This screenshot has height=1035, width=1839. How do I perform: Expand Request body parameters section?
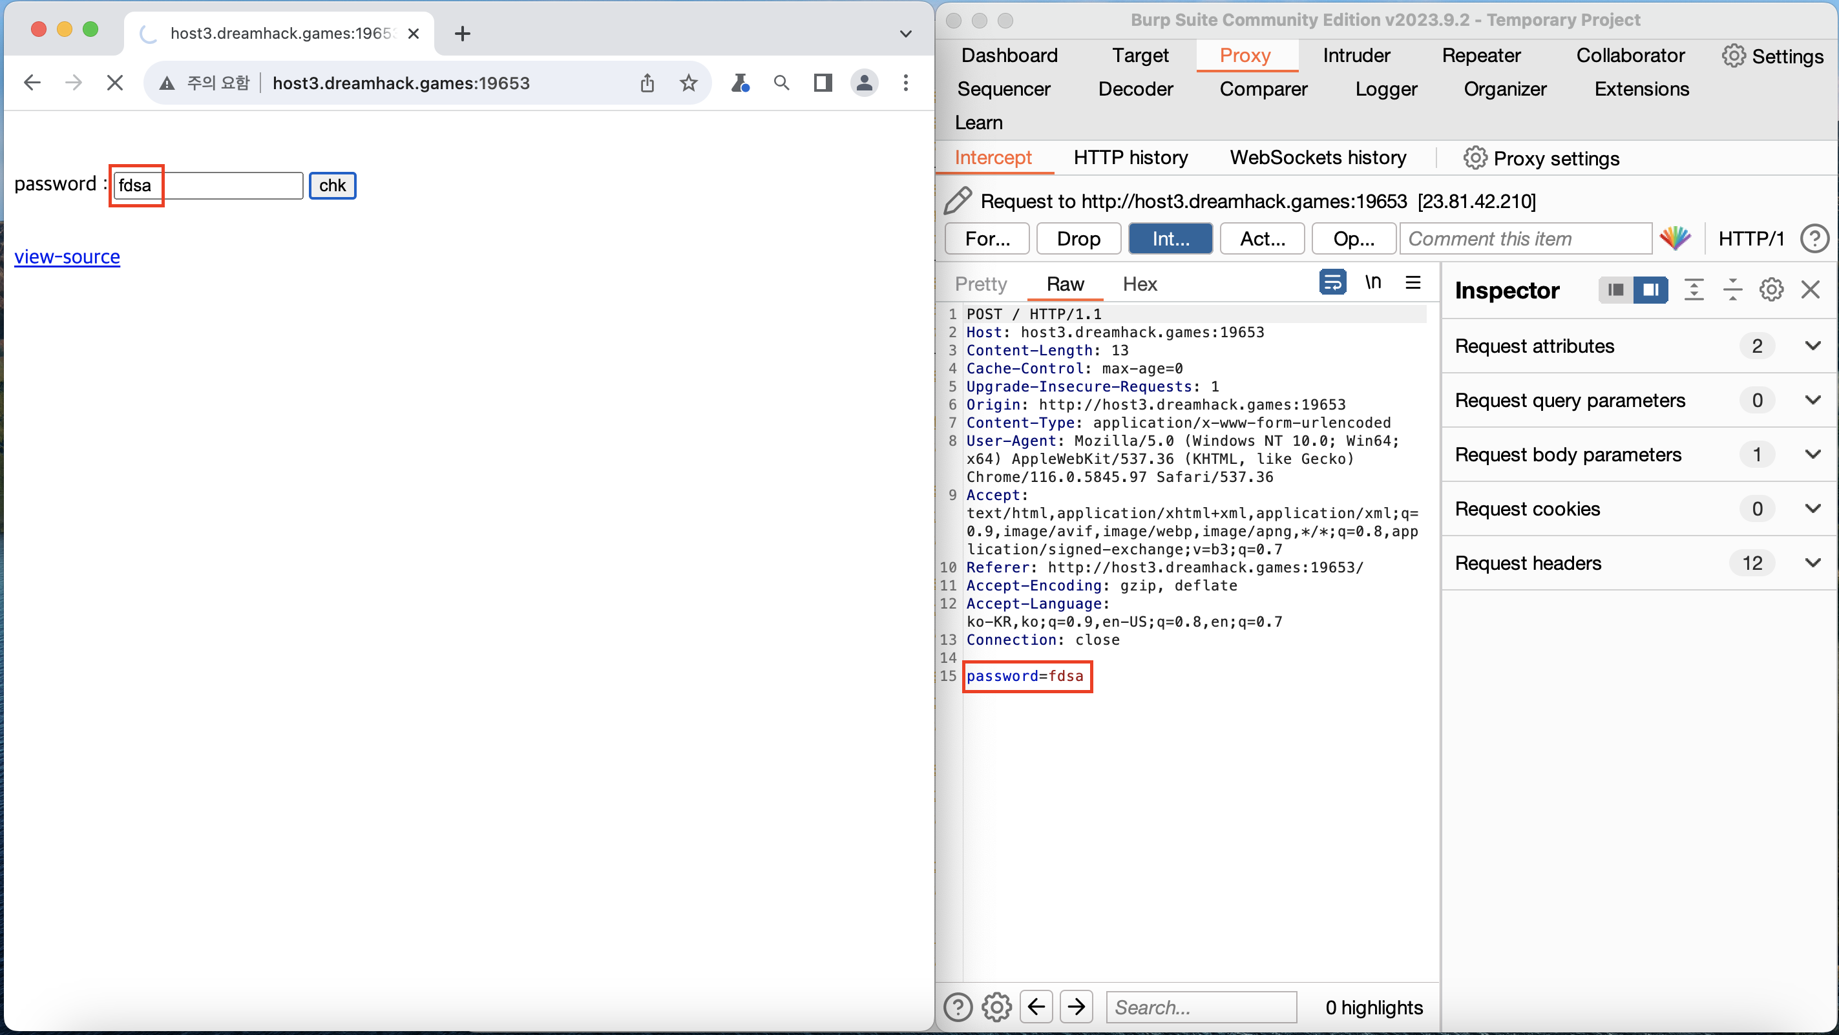tap(1813, 455)
